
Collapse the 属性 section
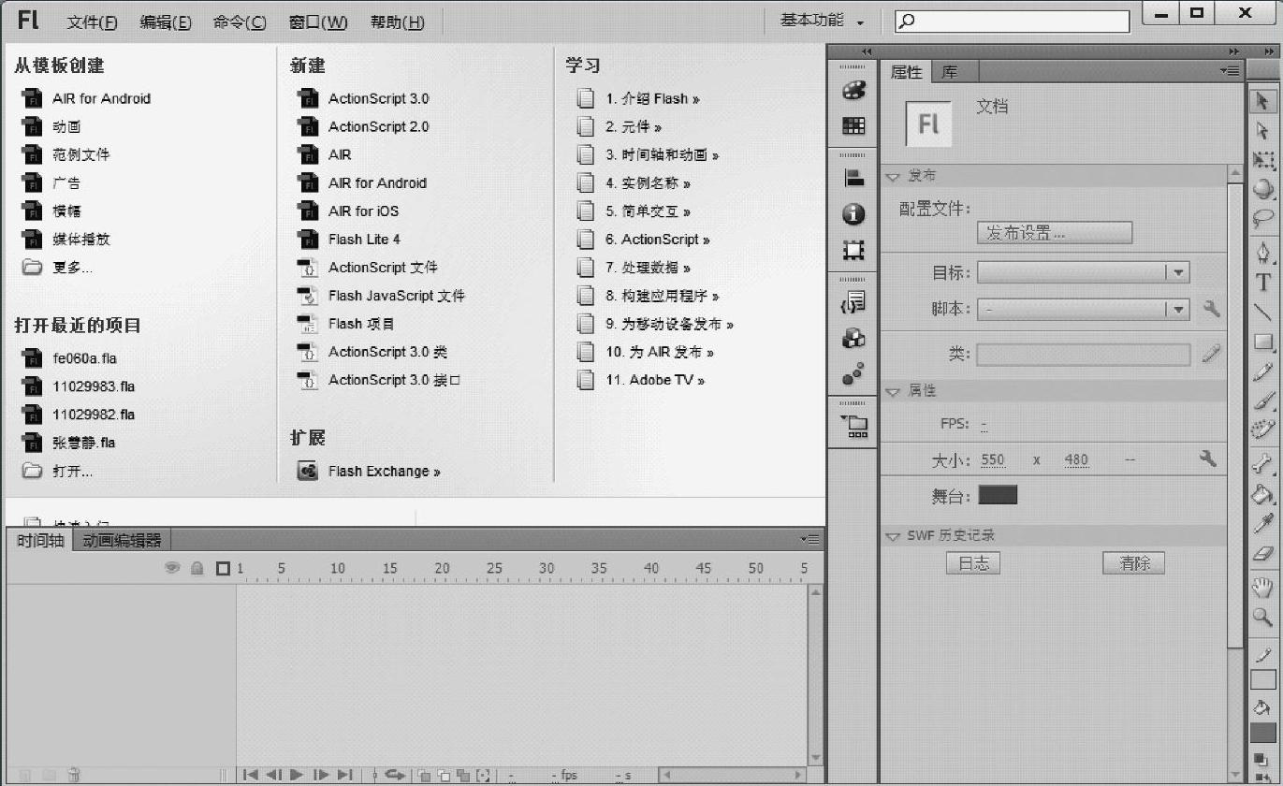893,391
